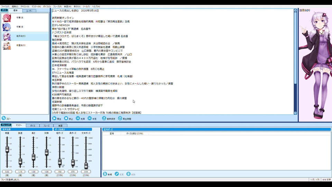Image resolution: width=332 pixels, height=187 pixels.
Task: Click the line ハフポスト日本版
Action: (x=62, y=33)
